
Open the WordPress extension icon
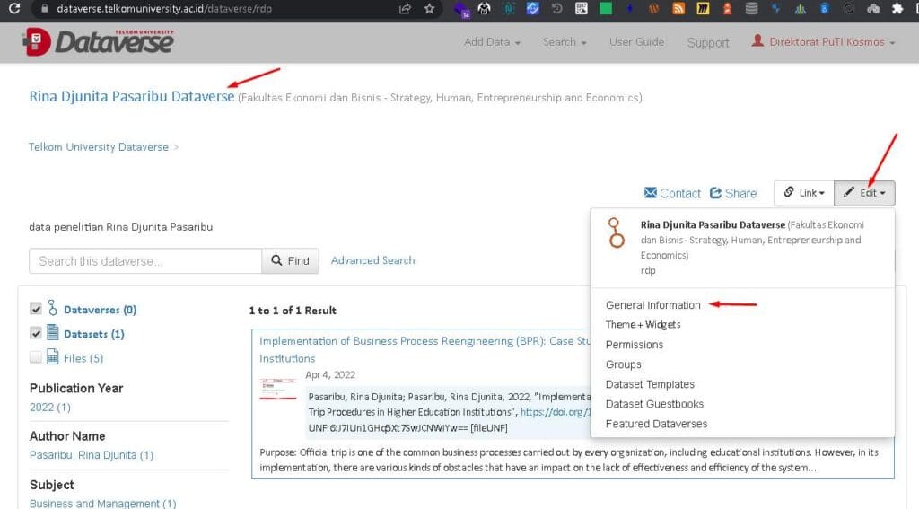tap(654, 9)
